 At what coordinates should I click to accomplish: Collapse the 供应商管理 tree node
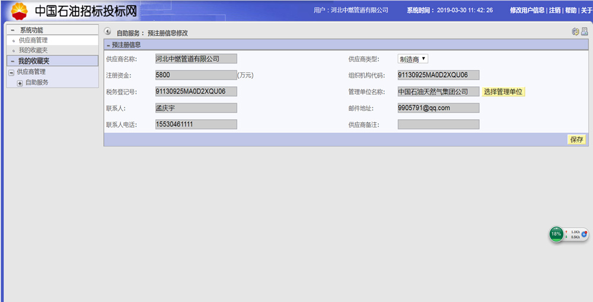[11, 72]
